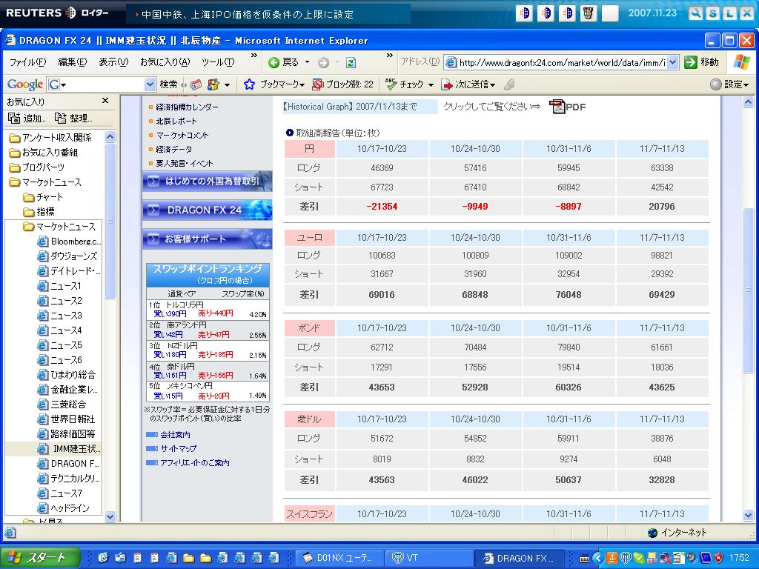Click the 経済指標カレンダー link
The width and height of the screenshot is (759, 569).
coord(187,107)
